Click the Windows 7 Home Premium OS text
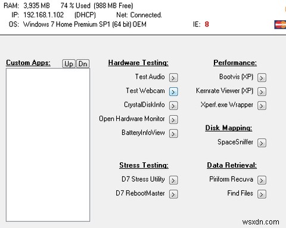 point(85,24)
